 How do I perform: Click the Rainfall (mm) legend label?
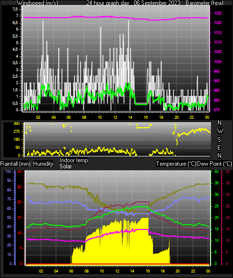point(15,164)
